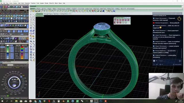The height and width of the screenshot is (103, 184).
Task: Click red color swatch of User 01 layer
Action: [x=22, y=47]
